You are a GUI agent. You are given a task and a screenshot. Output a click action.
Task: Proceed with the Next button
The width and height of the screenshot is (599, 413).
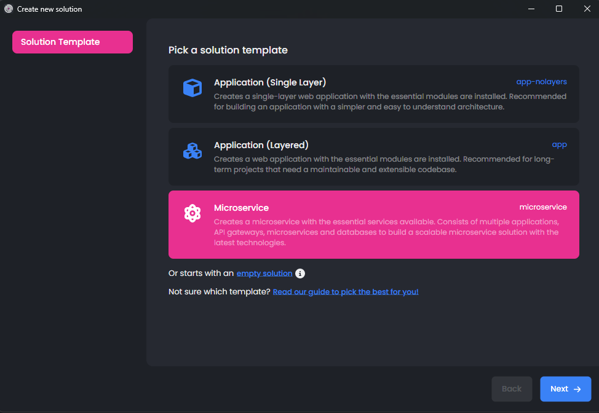[565, 389]
